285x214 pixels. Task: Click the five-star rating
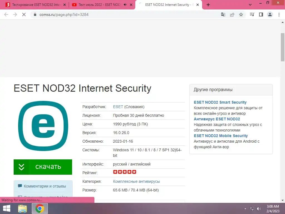[124, 172]
